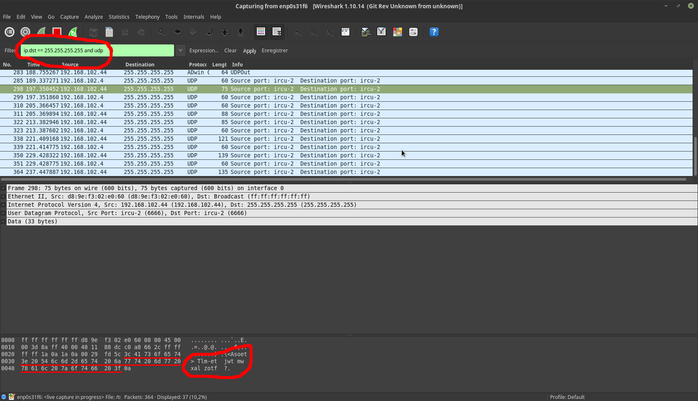The width and height of the screenshot is (698, 401).
Task: Jump to the last packet
Action: [241, 32]
